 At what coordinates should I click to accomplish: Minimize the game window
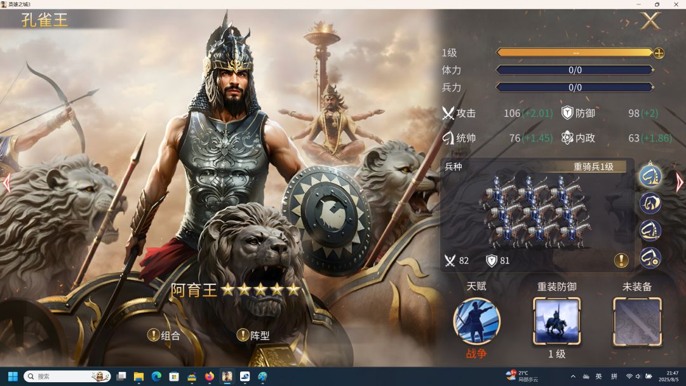click(639, 4)
